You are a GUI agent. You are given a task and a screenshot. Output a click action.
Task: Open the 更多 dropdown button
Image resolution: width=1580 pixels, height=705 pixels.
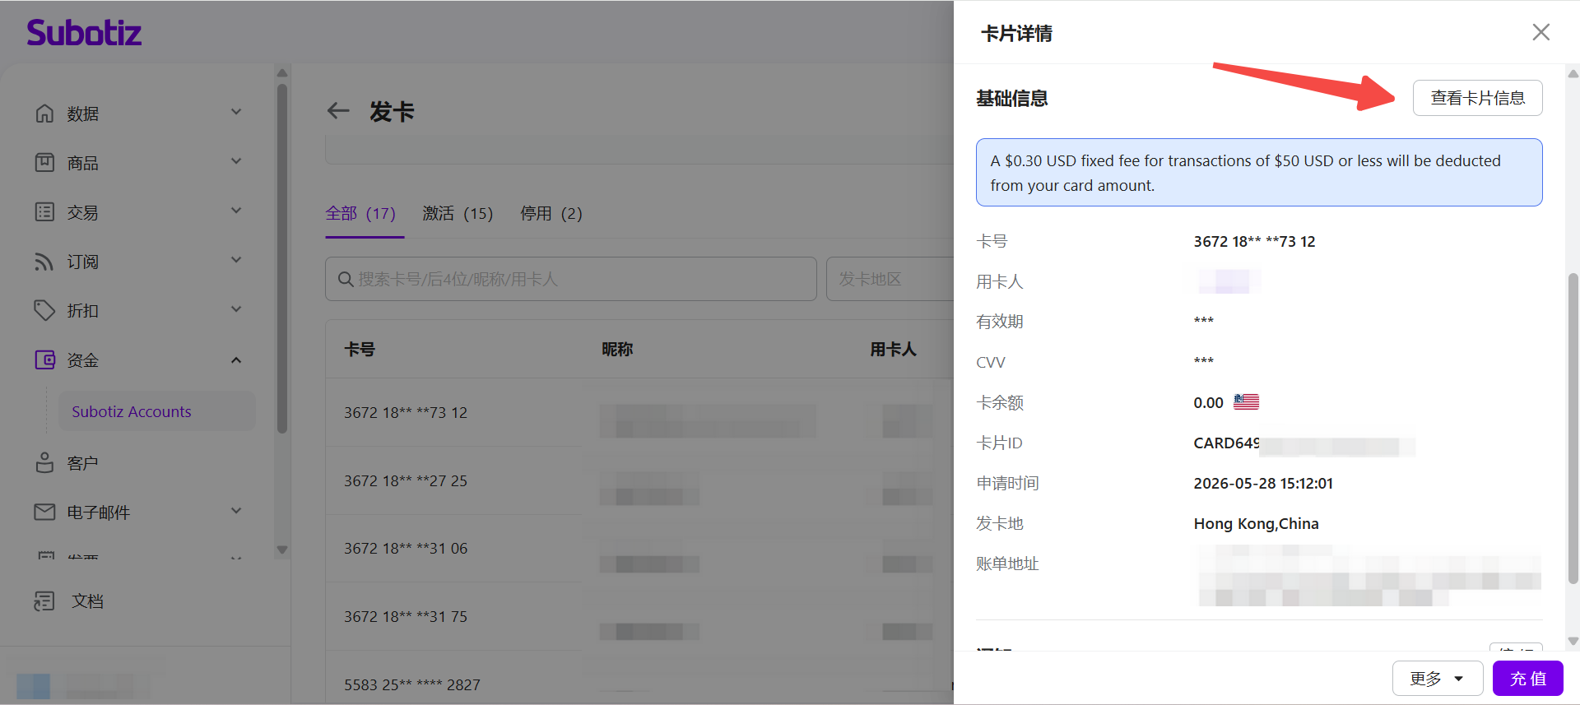click(1437, 679)
